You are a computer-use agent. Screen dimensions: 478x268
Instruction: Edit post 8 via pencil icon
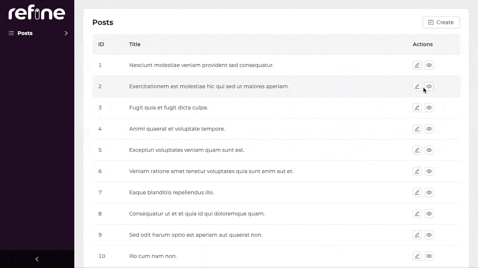pyautogui.click(x=417, y=214)
